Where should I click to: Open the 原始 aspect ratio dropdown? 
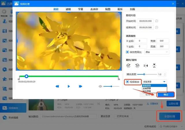(x=157, y=52)
